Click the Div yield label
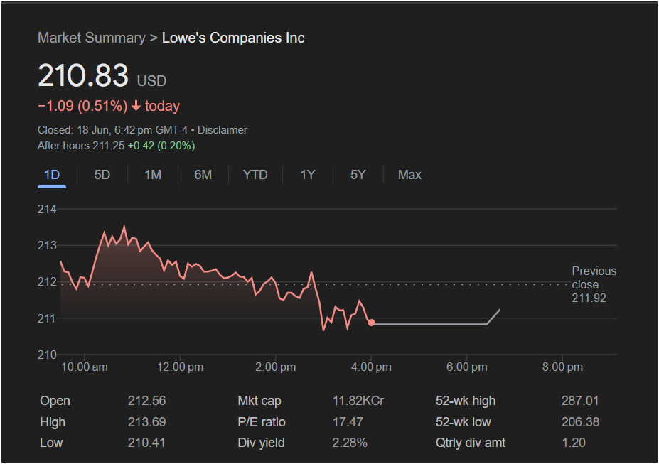Screen dimensions: 659x464 click(x=261, y=443)
